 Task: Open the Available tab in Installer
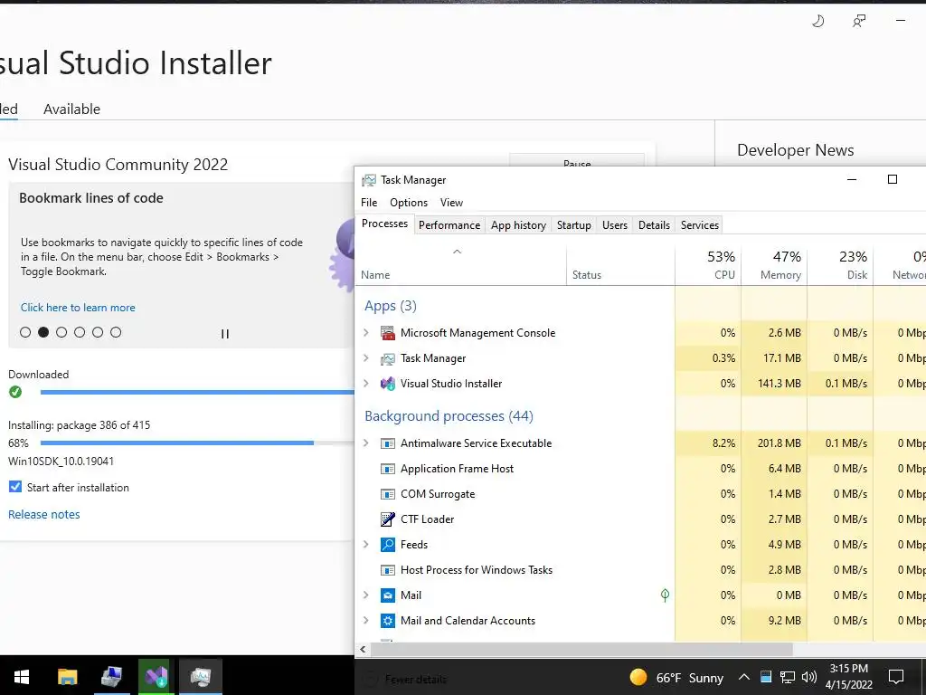(72, 109)
